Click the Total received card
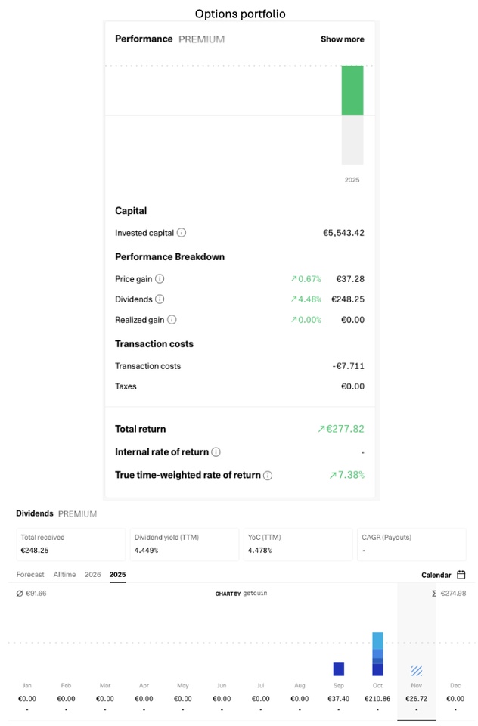Viewport: 478px width, 726px height. (x=70, y=544)
